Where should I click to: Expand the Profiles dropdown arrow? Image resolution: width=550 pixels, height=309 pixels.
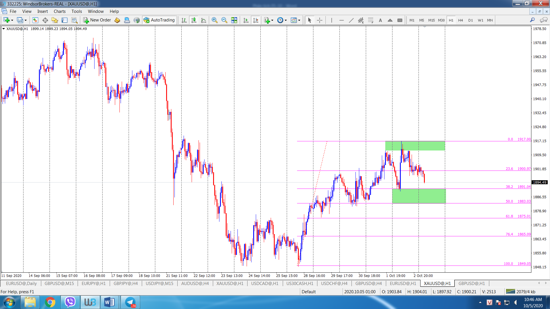26,20
